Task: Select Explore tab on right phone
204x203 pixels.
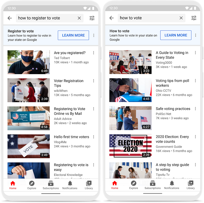Action: coord(133,185)
